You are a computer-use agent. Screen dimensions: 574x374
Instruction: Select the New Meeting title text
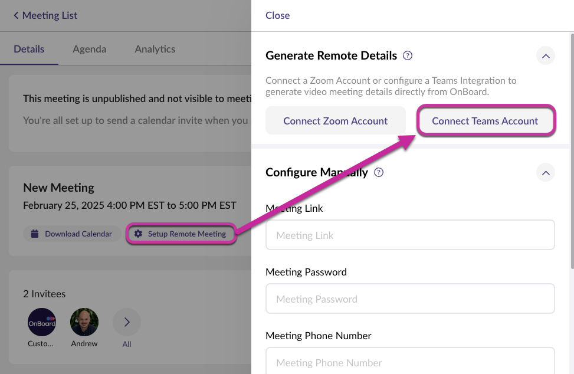[x=58, y=188]
